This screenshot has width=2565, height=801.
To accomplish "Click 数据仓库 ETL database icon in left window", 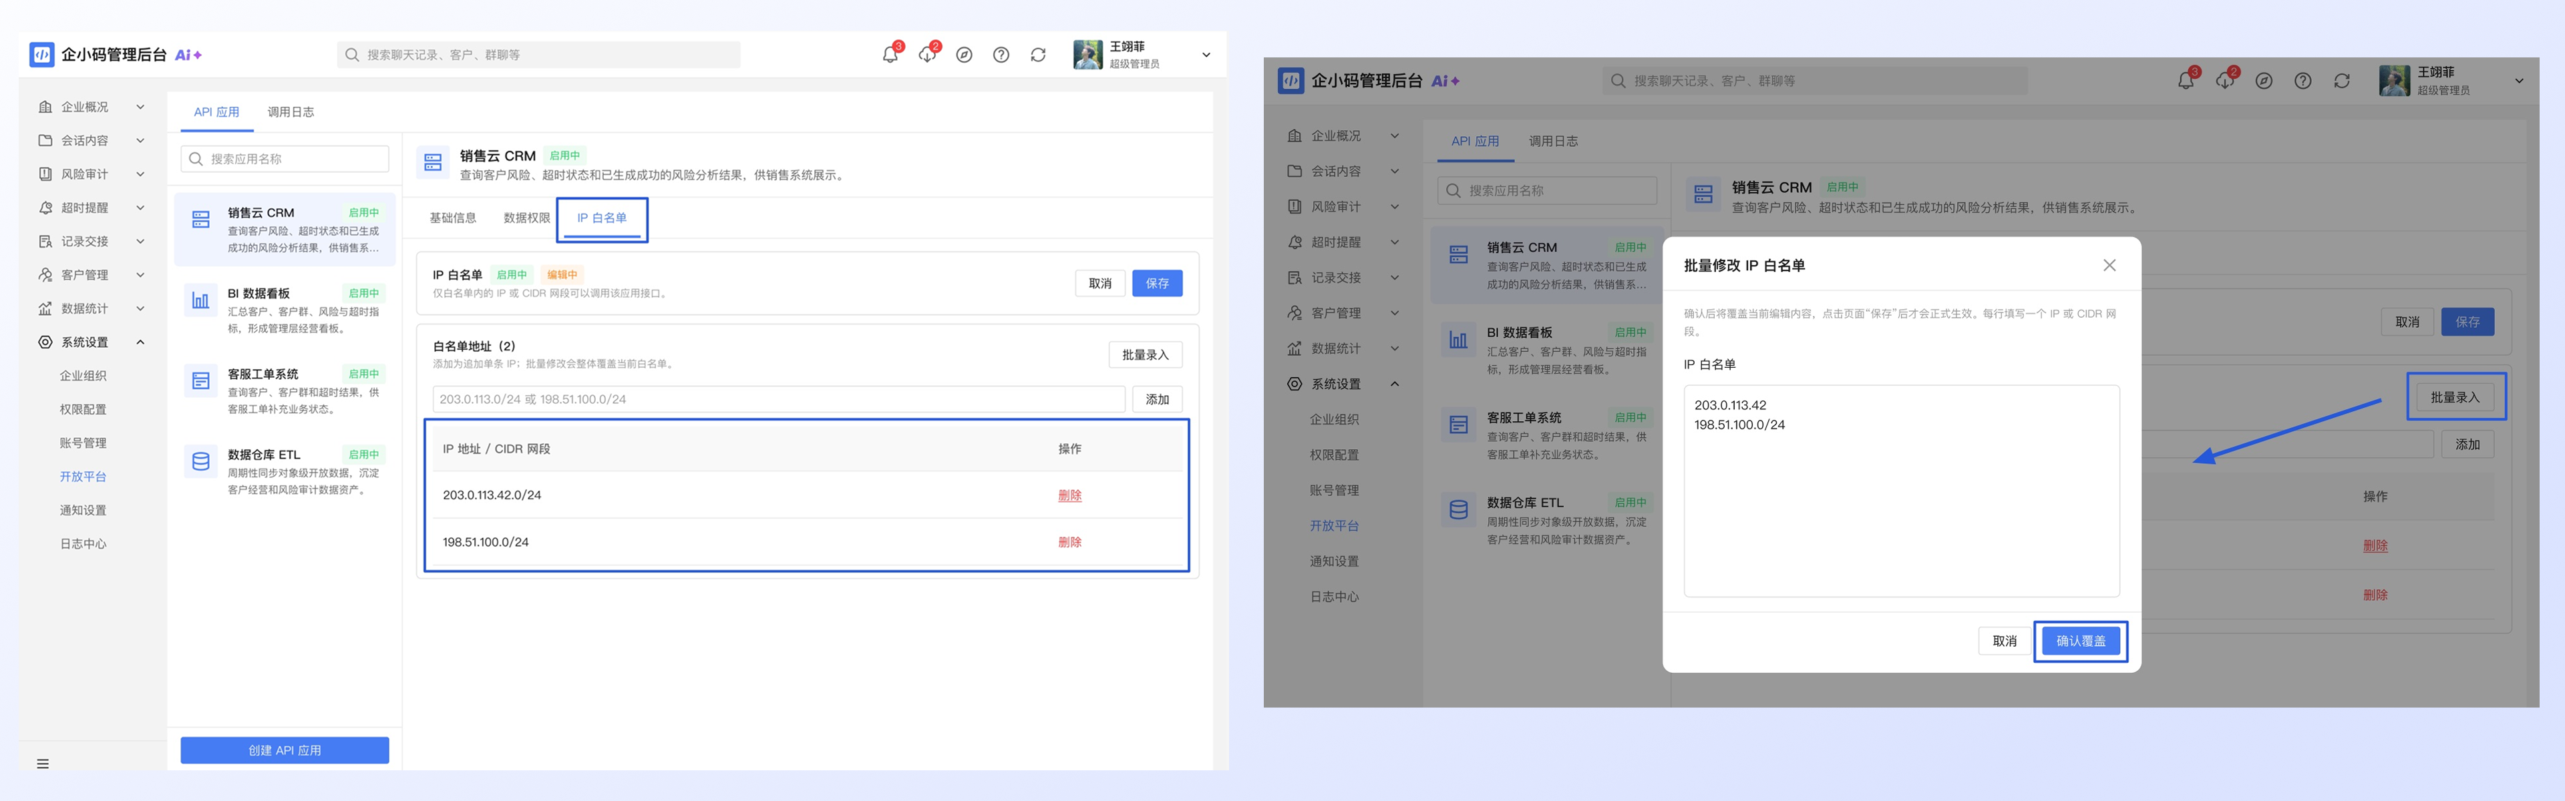I will point(201,461).
